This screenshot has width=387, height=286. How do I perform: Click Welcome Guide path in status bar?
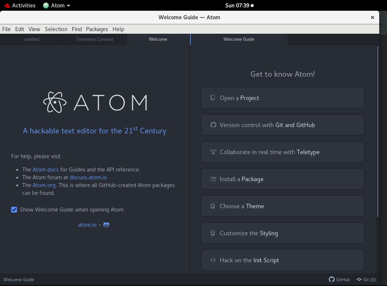19,280
